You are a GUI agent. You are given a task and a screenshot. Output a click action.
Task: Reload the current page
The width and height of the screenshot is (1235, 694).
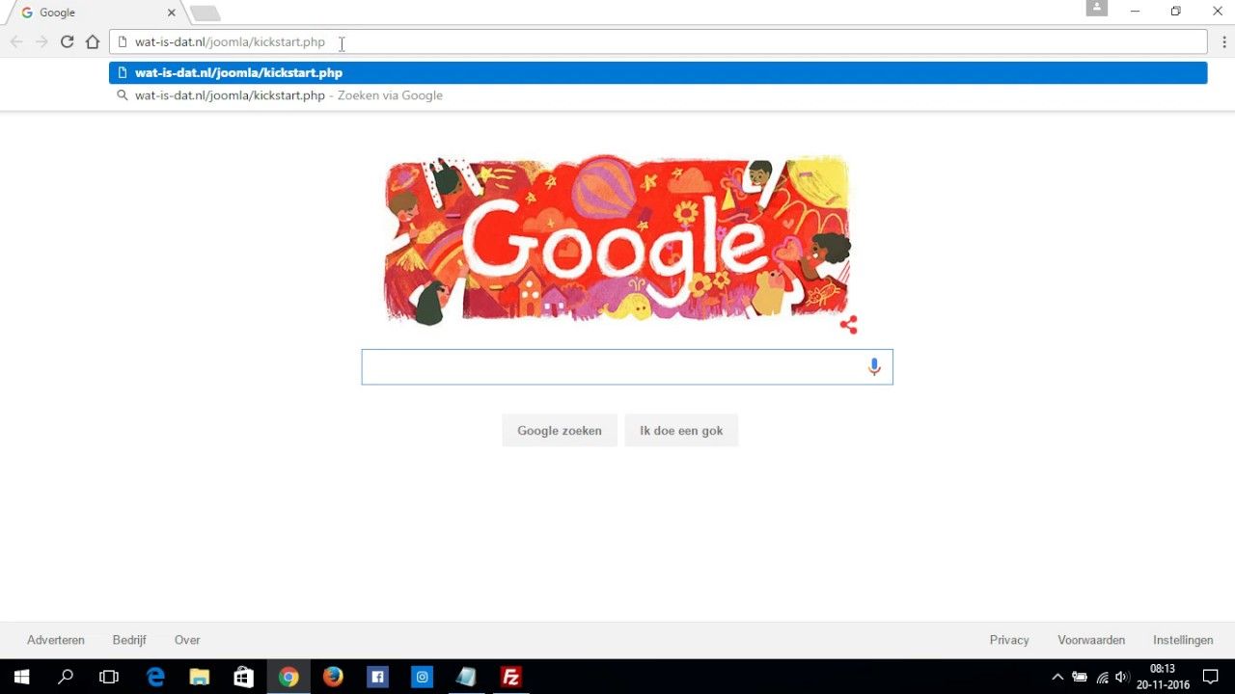pyautogui.click(x=67, y=41)
